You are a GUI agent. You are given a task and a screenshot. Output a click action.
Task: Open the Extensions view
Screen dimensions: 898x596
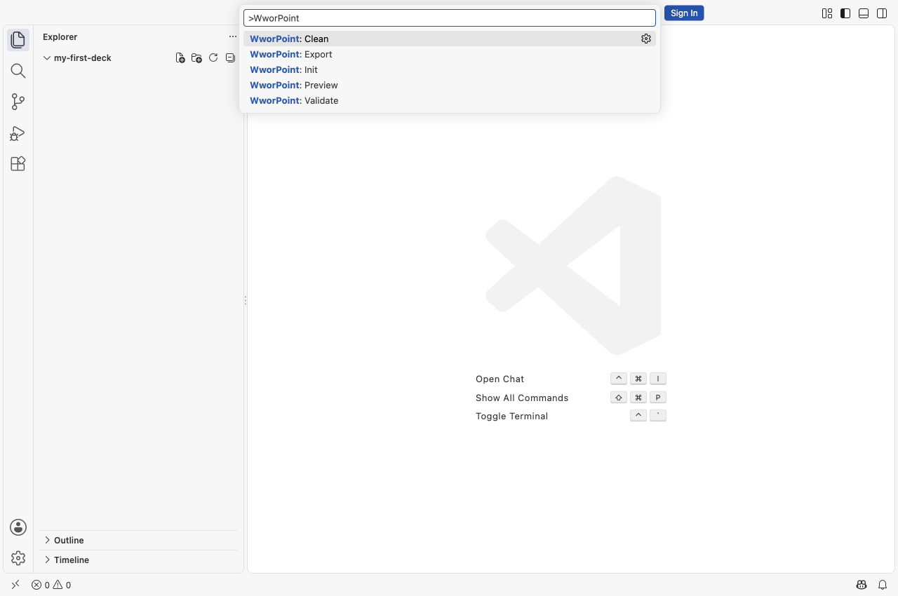tap(18, 163)
